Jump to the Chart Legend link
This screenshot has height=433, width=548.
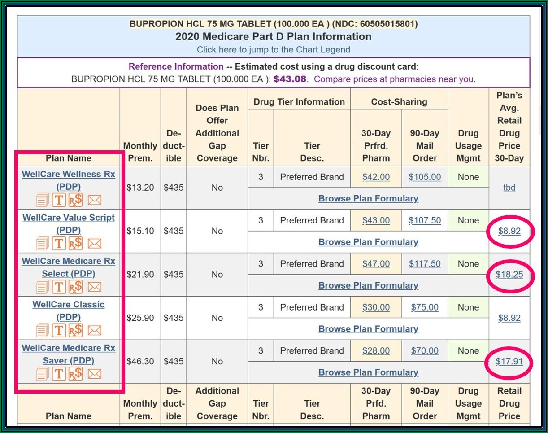pyautogui.click(x=274, y=49)
